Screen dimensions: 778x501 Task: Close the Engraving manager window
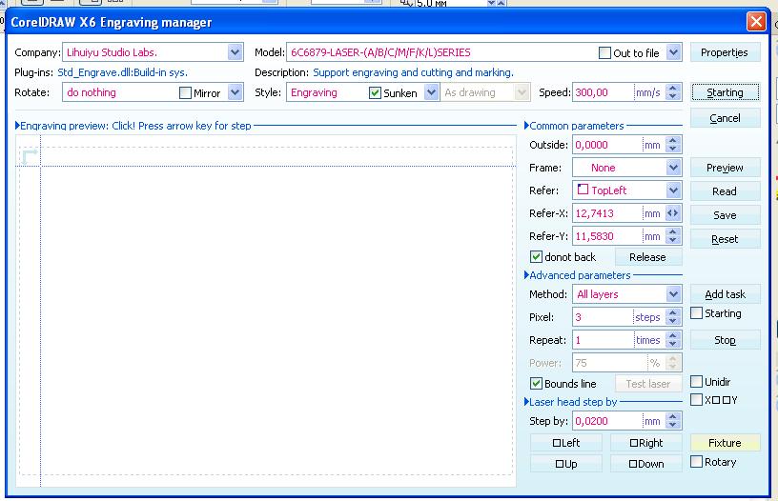pos(756,22)
